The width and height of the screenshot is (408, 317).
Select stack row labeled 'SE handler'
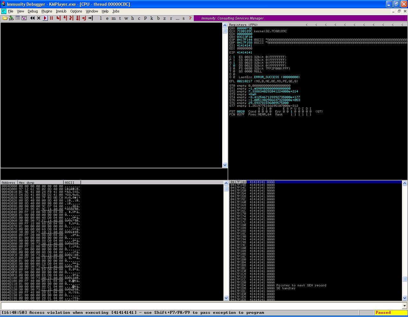[316, 288]
